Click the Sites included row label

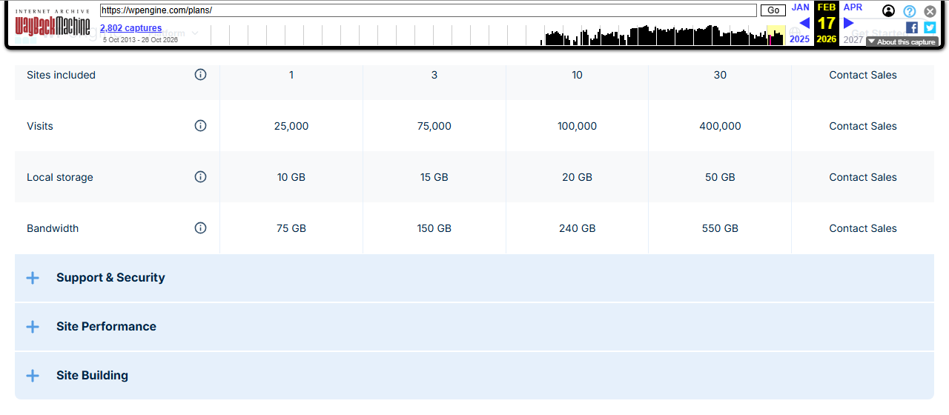pyautogui.click(x=61, y=75)
